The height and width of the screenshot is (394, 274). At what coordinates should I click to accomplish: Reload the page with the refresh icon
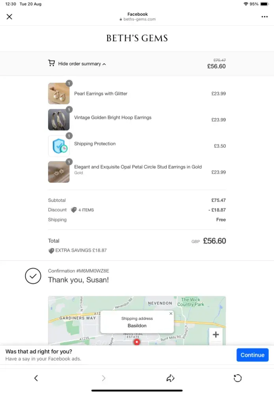tap(237, 378)
